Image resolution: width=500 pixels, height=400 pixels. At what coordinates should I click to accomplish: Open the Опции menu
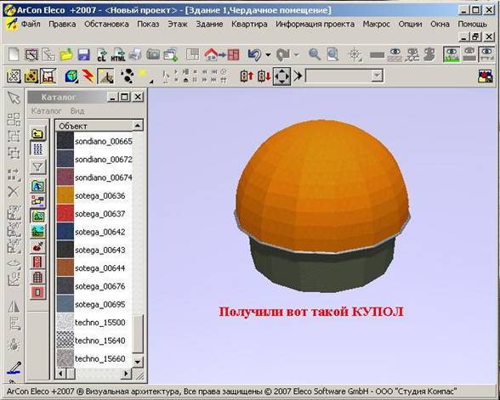[x=410, y=24]
